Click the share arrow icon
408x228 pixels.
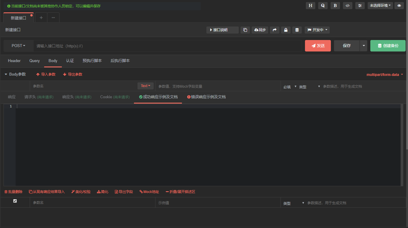coord(275,30)
